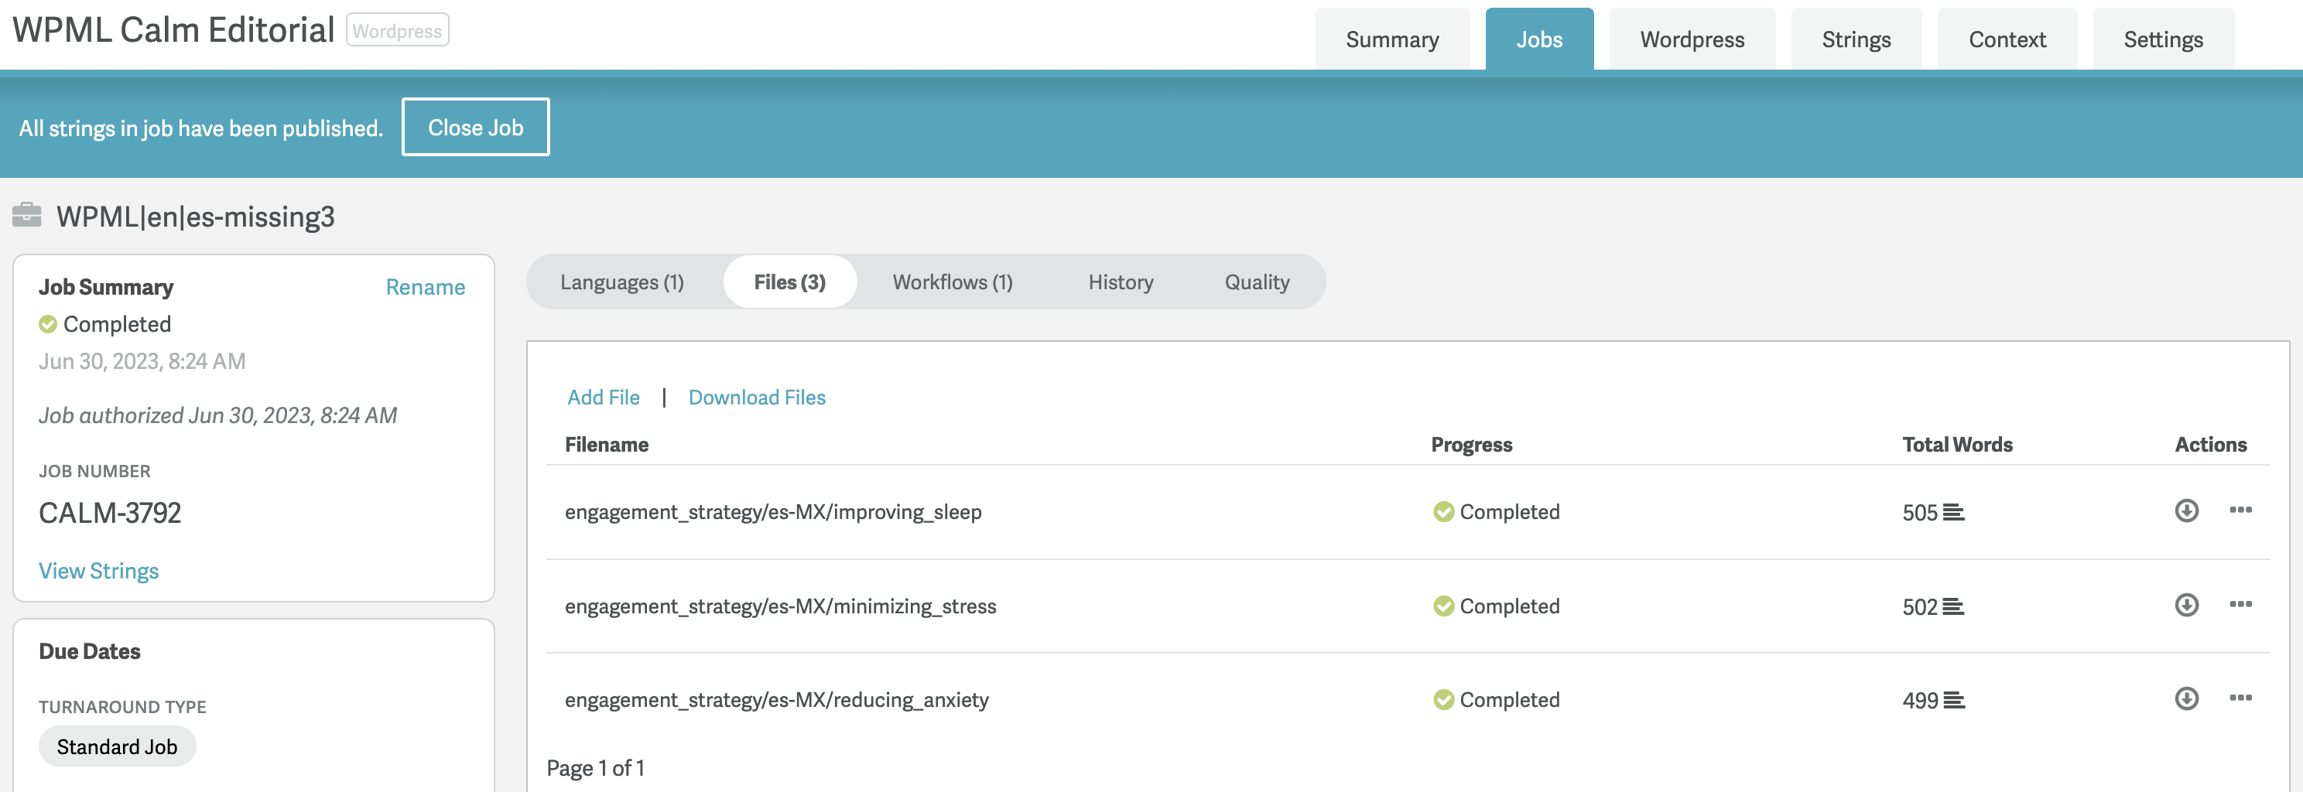Click the Job authorized timestamp text
The height and width of the screenshot is (792, 2303).
pyautogui.click(x=217, y=415)
